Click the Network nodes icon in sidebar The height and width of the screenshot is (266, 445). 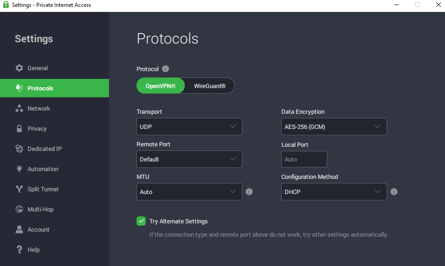pyautogui.click(x=19, y=108)
